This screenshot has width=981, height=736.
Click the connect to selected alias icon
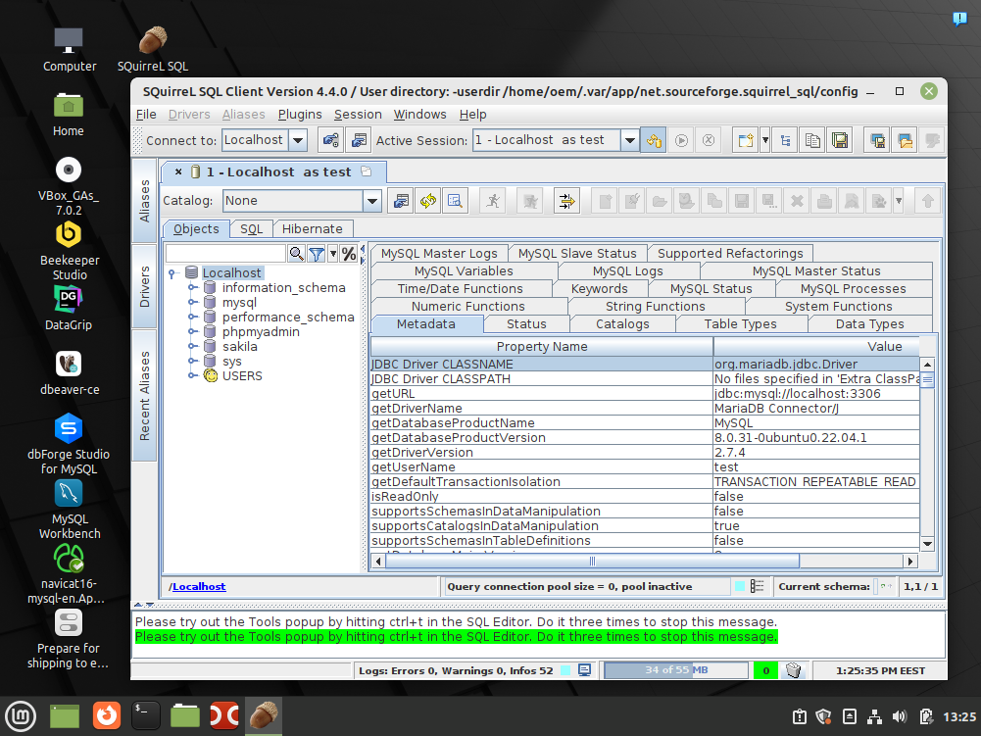click(x=331, y=140)
